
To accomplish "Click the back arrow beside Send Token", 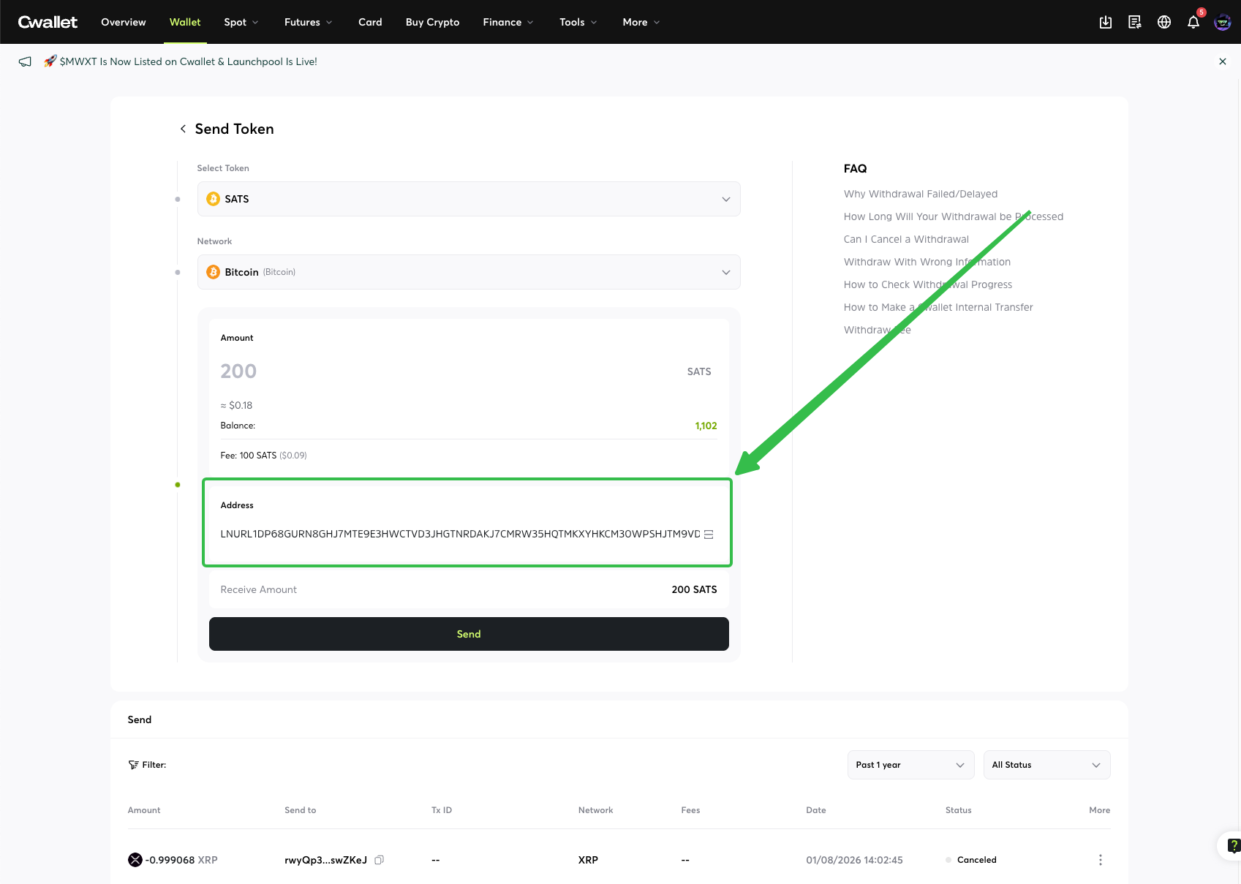I will click(x=183, y=129).
